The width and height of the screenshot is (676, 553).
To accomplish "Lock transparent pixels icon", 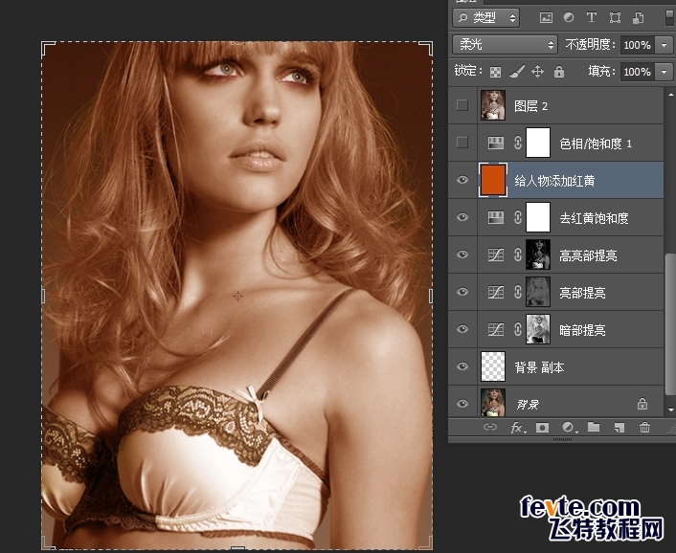I will coord(495,72).
